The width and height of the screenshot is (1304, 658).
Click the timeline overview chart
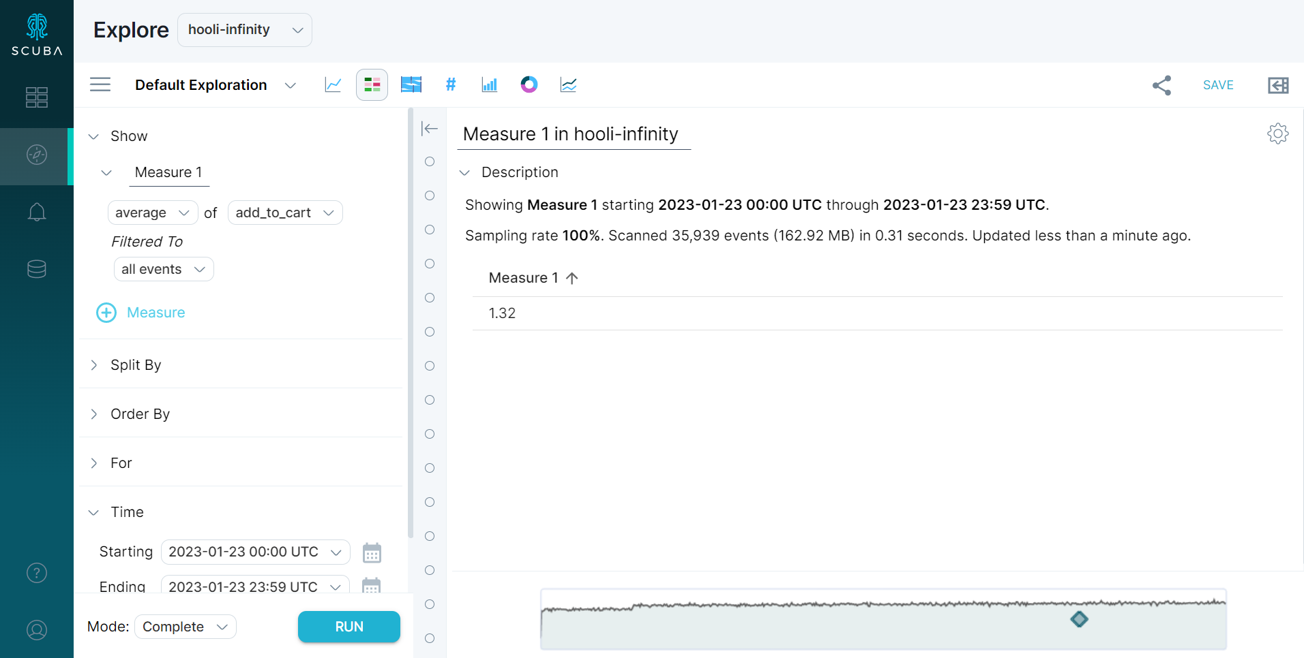point(883,619)
